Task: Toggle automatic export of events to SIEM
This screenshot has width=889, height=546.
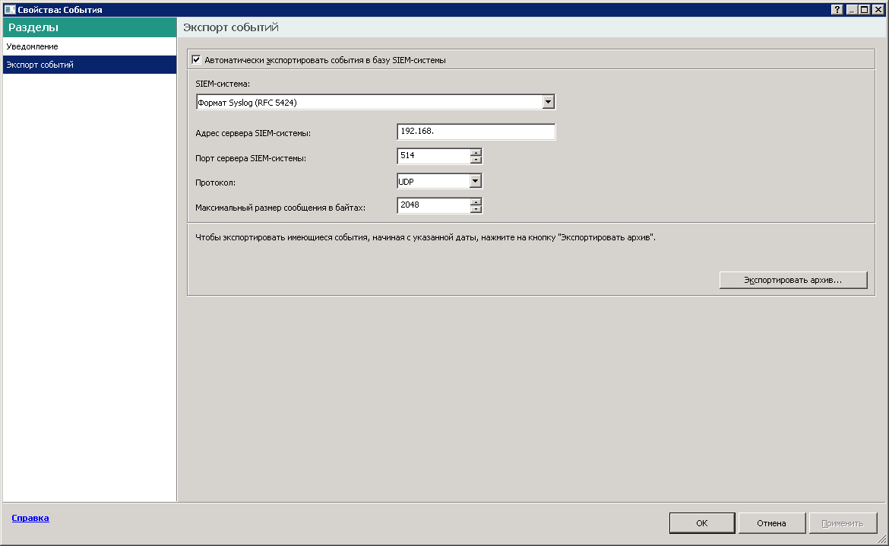Action: [196, 59]
